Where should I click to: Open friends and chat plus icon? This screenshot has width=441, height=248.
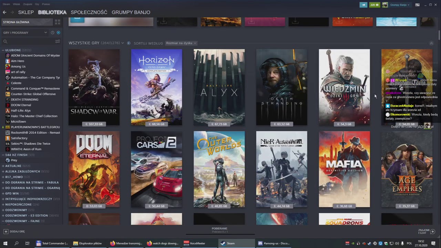(x=433, y=231)
